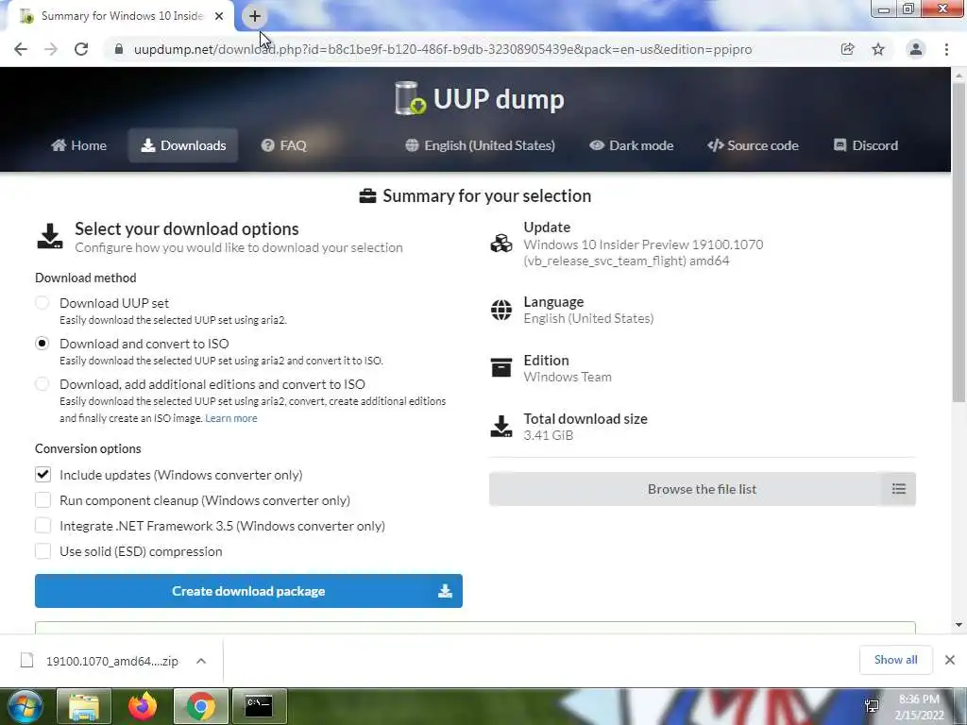Click the page vertical scrollbar thumb
The height and width of the screenshot is (725, 967).
click(959, 241)
